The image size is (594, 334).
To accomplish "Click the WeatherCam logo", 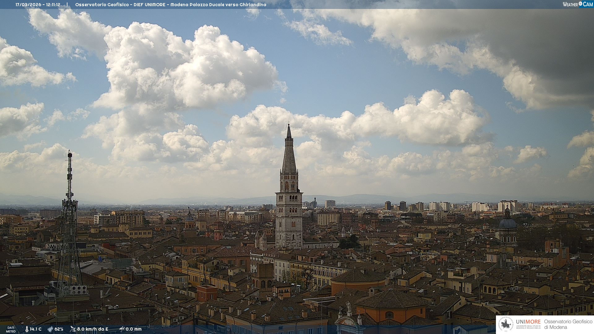I will coord(578,4).
